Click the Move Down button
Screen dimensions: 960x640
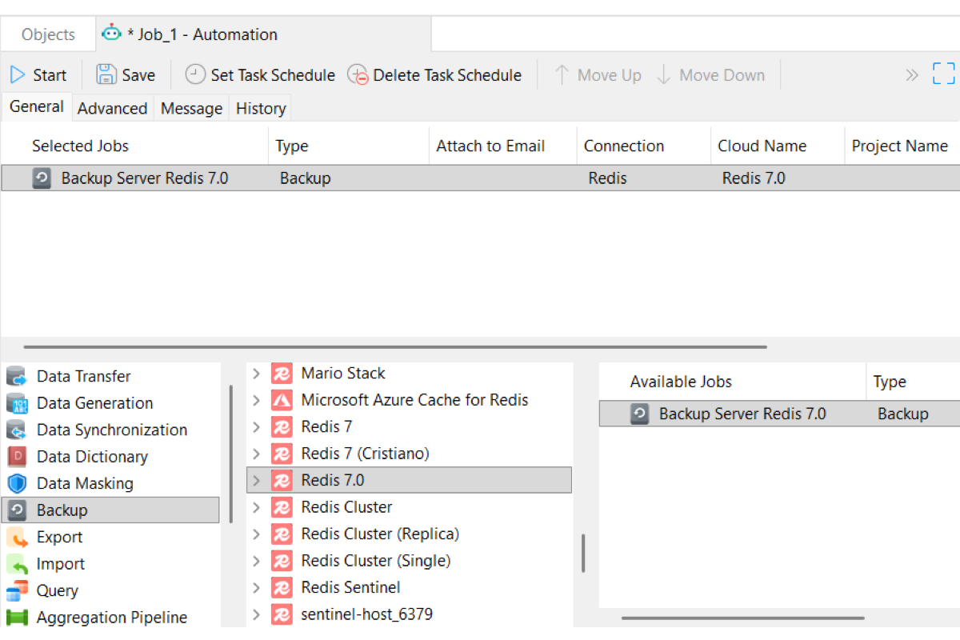[x=710, y=75]
